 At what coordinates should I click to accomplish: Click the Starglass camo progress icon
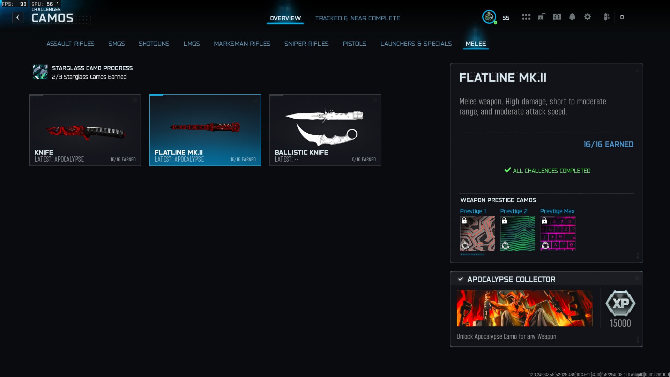click(40, 72)
